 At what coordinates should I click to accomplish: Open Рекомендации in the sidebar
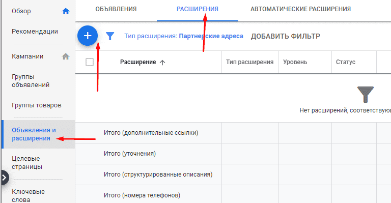pos(35,32)
